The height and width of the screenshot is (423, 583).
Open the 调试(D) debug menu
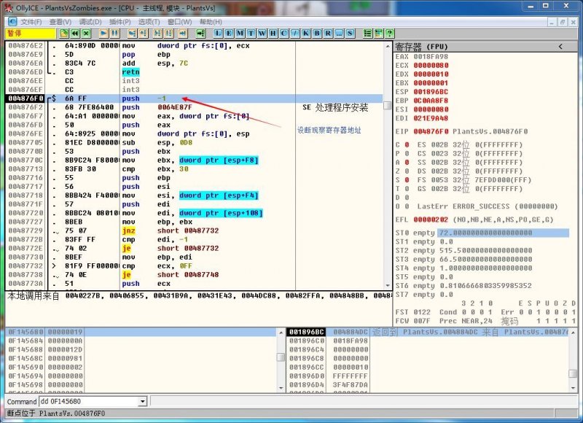(x=90, y=22)
